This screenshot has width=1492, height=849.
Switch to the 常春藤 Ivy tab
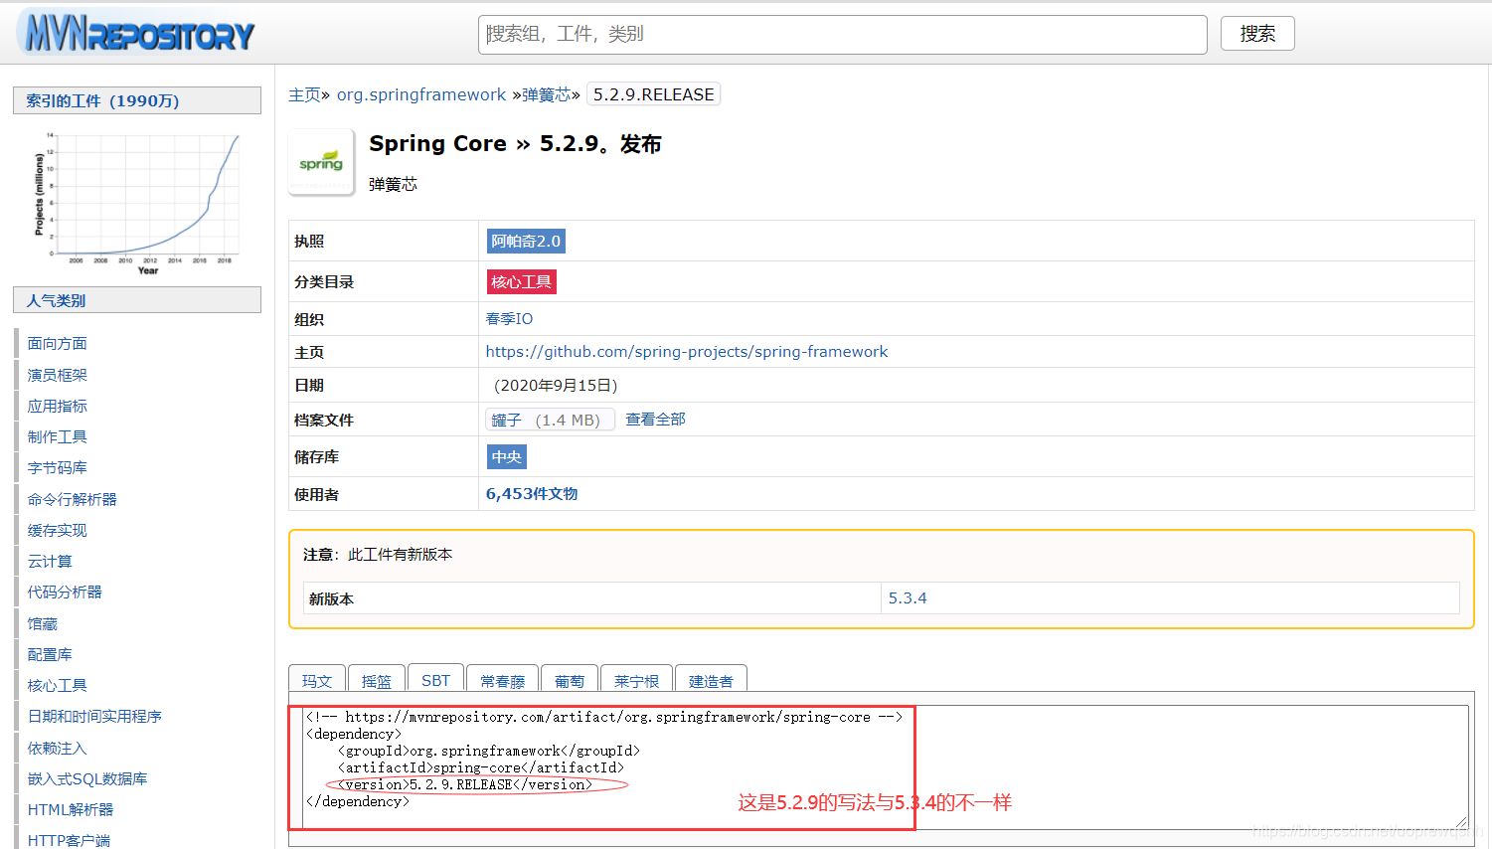[502, 680]
